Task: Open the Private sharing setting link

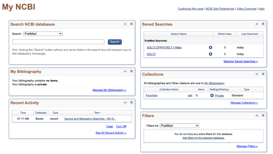Action: [219, 96]
